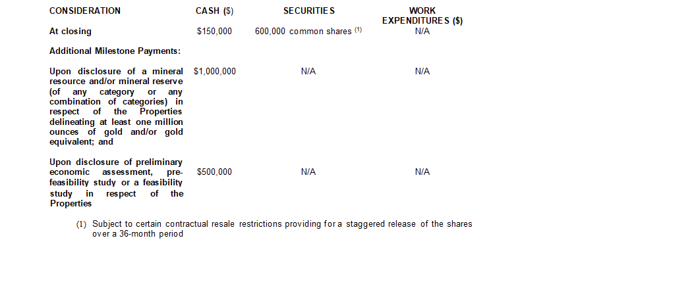This screenshot has height=282, width=688.
Task: Click the CASH ($) column header
Action: point(215,11)
